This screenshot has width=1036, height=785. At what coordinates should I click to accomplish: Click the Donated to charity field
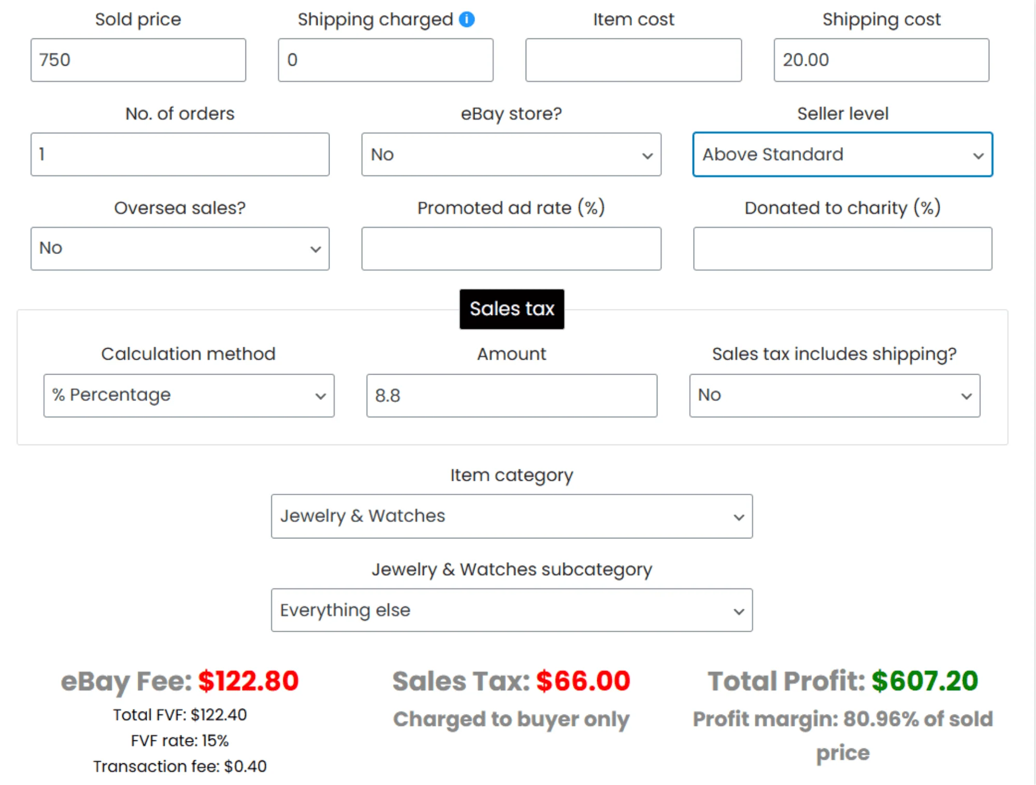point(842,249)
